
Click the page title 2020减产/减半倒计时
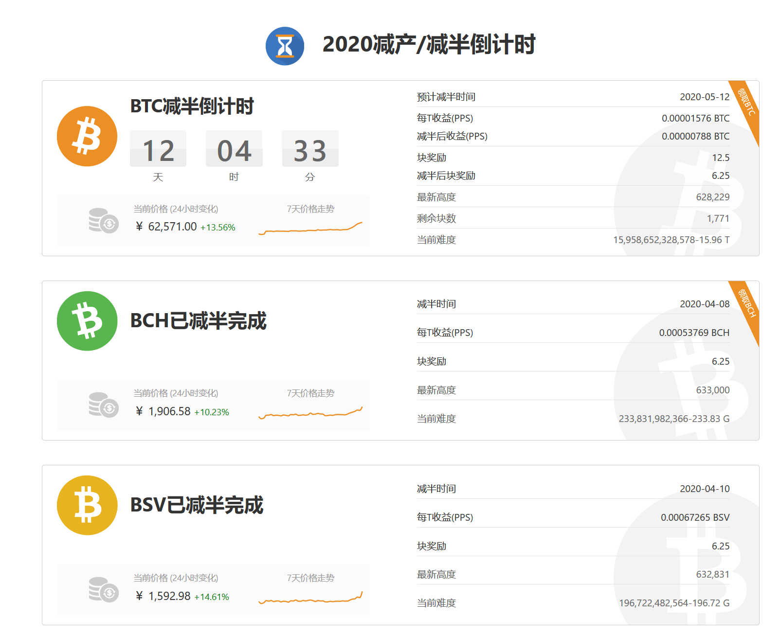coord(429,44)
